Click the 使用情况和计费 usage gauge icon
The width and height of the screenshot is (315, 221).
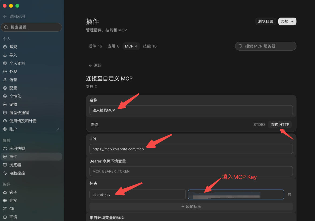coord(5,121)
